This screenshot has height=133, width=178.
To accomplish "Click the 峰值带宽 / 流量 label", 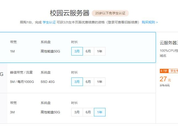I will (21, 72).
